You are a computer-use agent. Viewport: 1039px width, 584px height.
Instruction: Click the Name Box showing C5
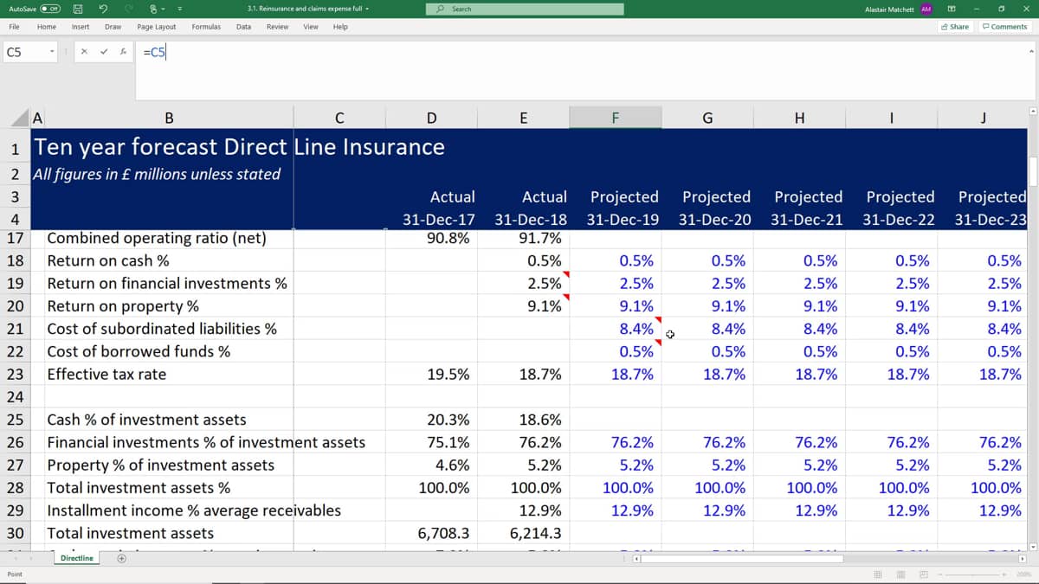pyautogui.click(x=24, y=52)
